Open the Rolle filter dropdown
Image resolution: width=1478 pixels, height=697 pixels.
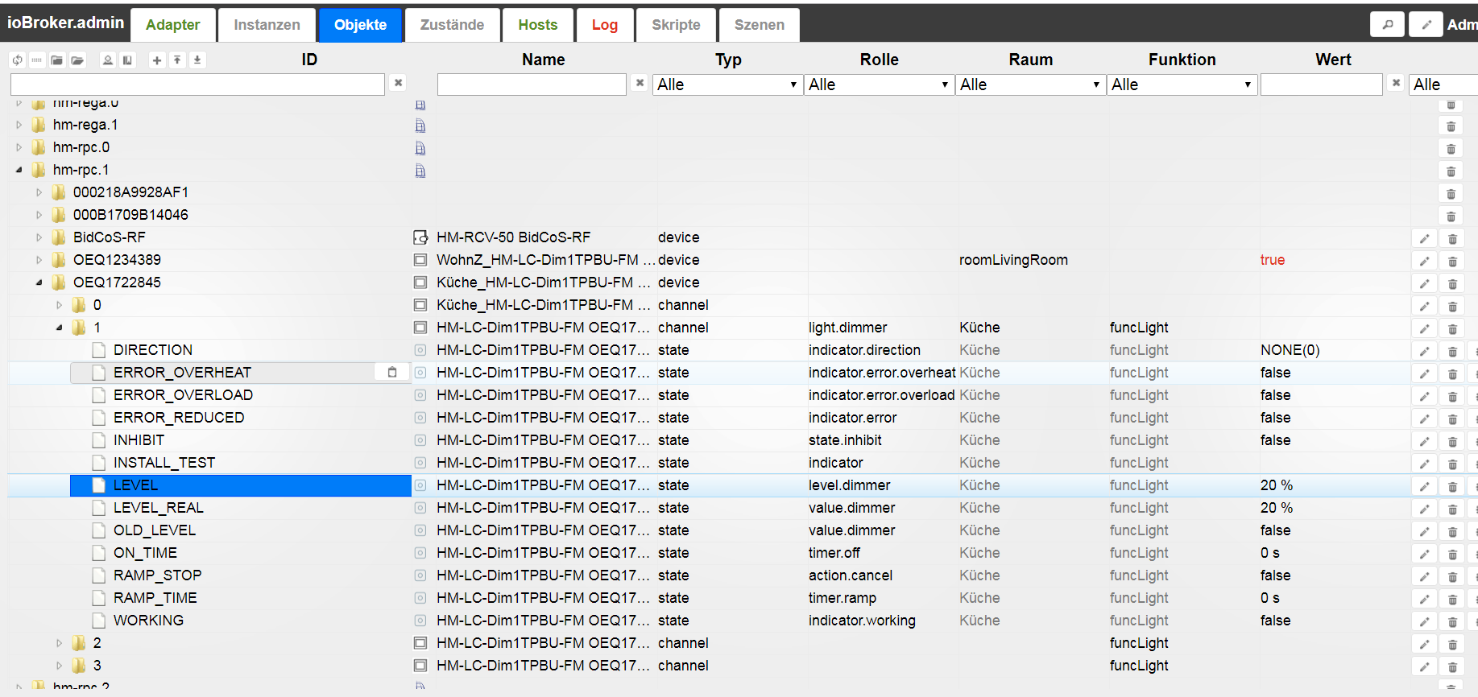pyautogui.click(x=879, y=85)
